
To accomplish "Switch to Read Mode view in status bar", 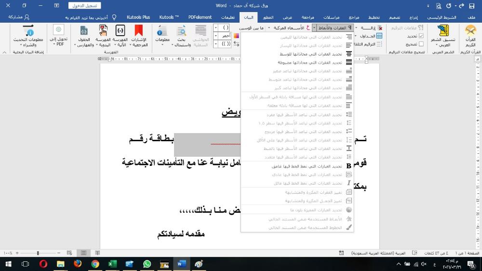I will 97,253.
